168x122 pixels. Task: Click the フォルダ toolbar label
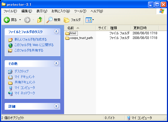[x=76, y=20]
